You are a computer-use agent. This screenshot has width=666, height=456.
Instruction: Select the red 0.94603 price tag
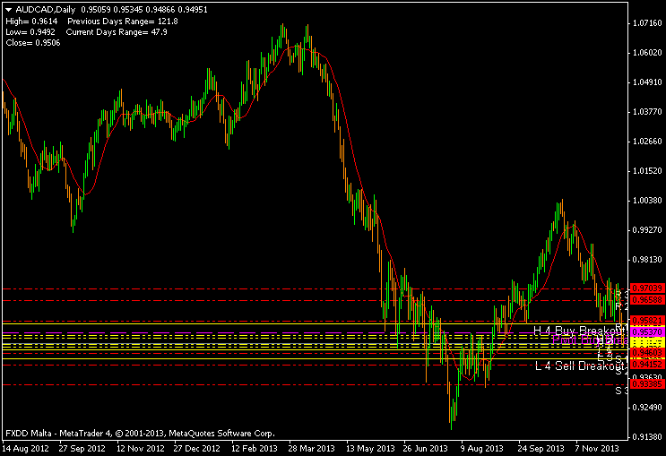pyautogui.click(x=645, y=354)
